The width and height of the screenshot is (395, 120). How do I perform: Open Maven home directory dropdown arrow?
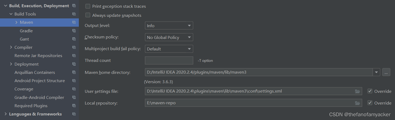376,72
